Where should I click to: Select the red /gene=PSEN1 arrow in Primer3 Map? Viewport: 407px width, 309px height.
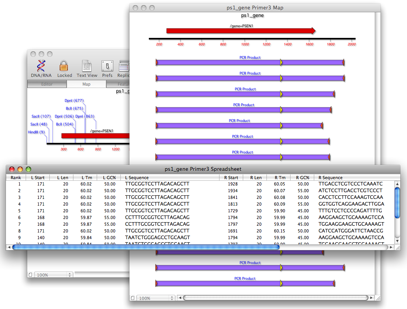click(241, 30)
